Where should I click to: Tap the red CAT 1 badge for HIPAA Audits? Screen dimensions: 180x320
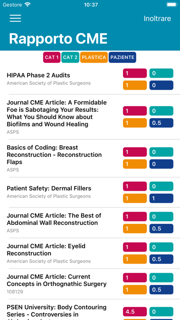pos(135,73)
